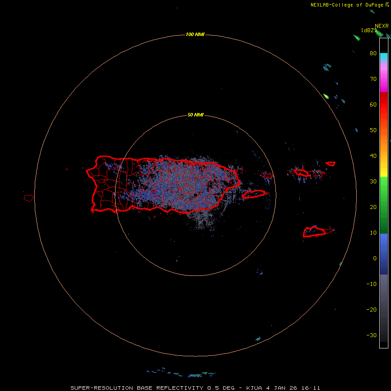Pick the gray segment of the color bar
This screenshot has width=391, height=391.
(384, 308)
